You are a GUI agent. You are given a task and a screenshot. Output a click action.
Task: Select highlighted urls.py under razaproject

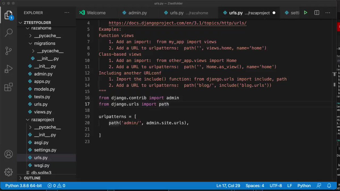[x=46, y=158]
